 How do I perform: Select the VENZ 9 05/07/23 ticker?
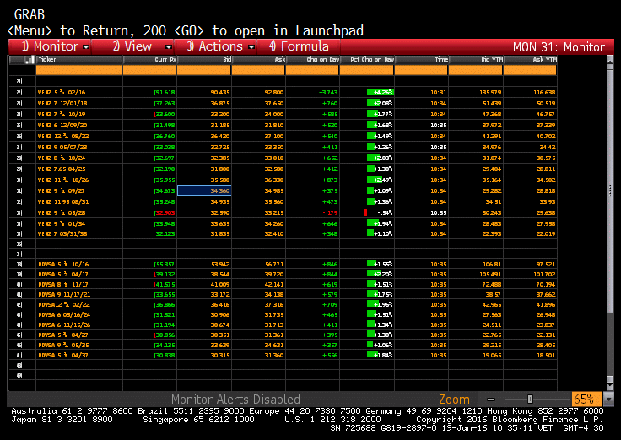[x=62, y=148]
